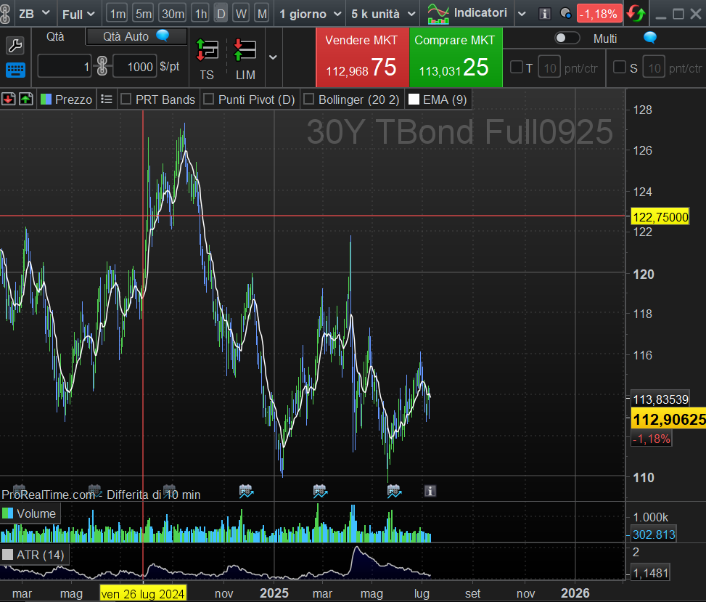
Task: Open the chart info icon in top toolbar
Action: 546,14
